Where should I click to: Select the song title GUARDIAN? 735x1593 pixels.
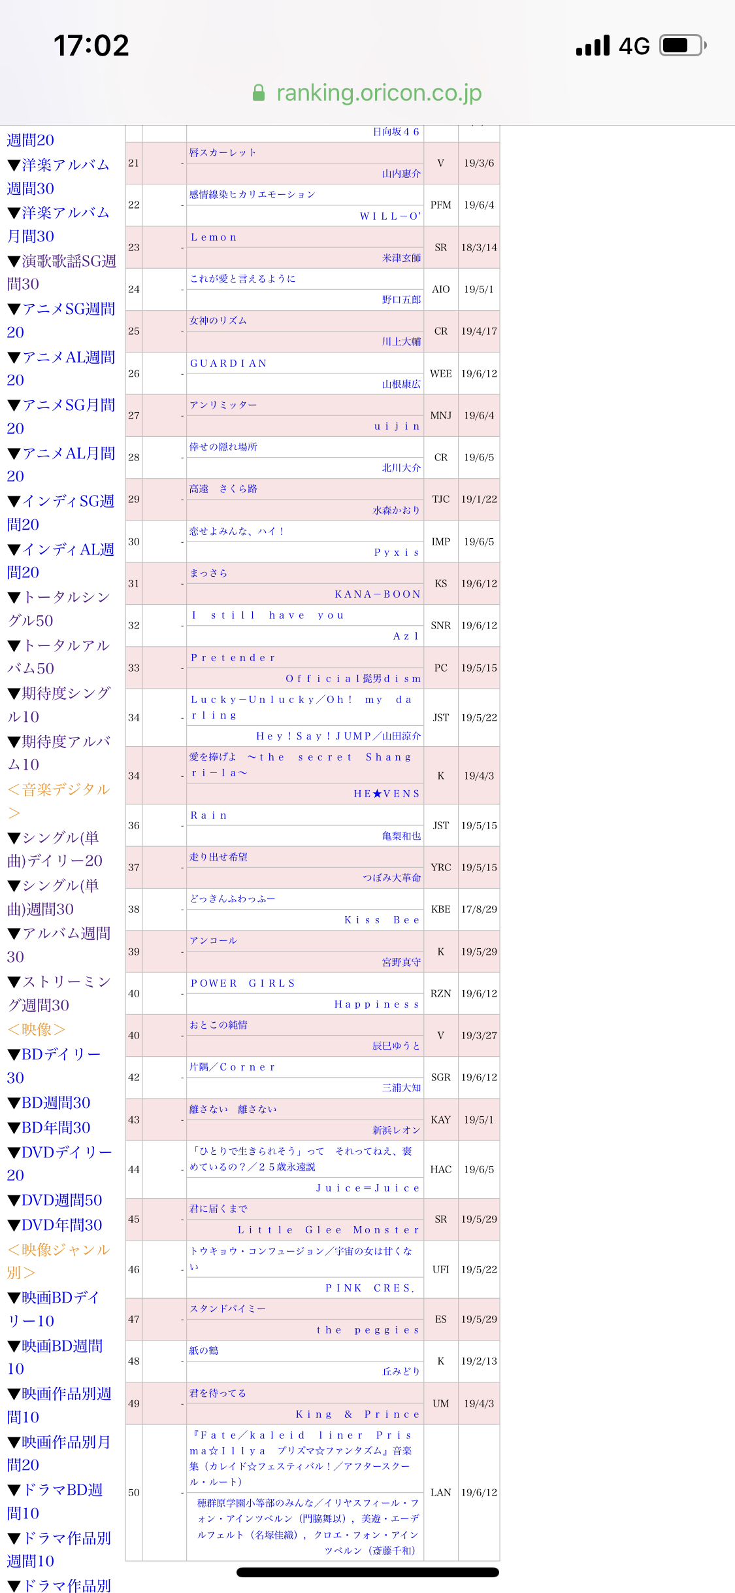tap(229, 364)
